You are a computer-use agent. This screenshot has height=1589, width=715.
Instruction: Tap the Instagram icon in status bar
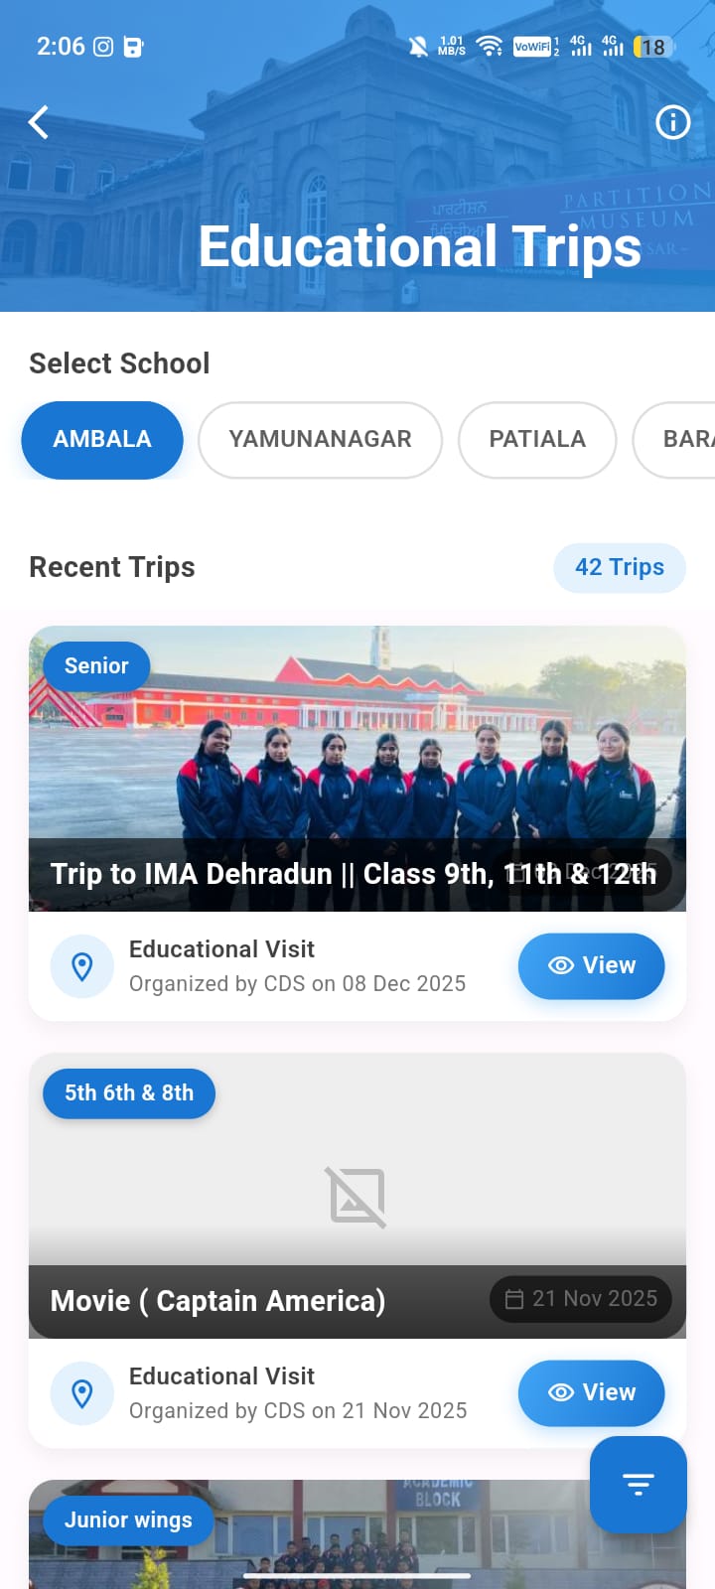click(103, 47)
